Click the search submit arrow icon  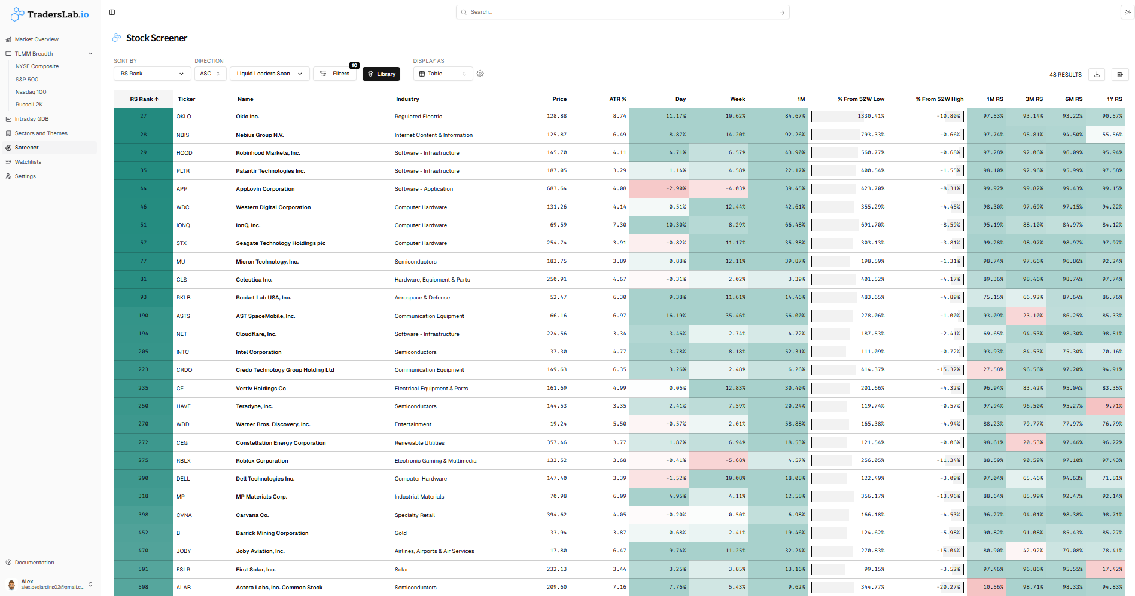pos(782,13)
